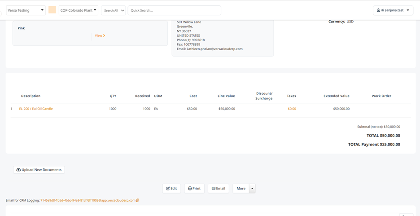420x216 pixels.
Task: Click the chevron arrow next to View
Action: (x=104, y=35)
